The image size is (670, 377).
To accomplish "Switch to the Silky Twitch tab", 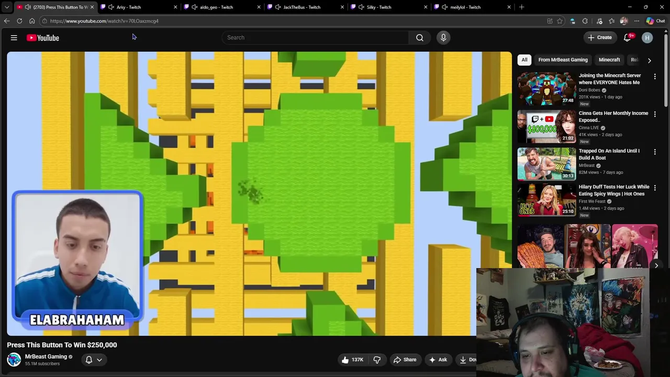I will [x=389, y=7].
